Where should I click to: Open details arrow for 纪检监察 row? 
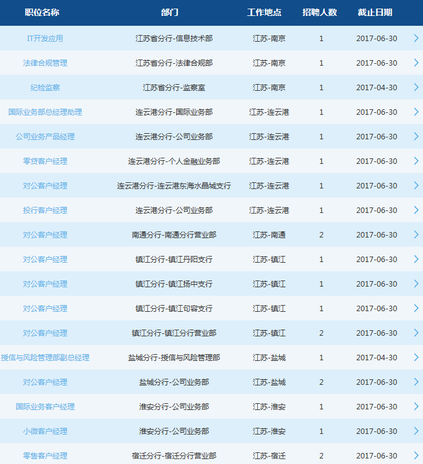coord(416,87)
